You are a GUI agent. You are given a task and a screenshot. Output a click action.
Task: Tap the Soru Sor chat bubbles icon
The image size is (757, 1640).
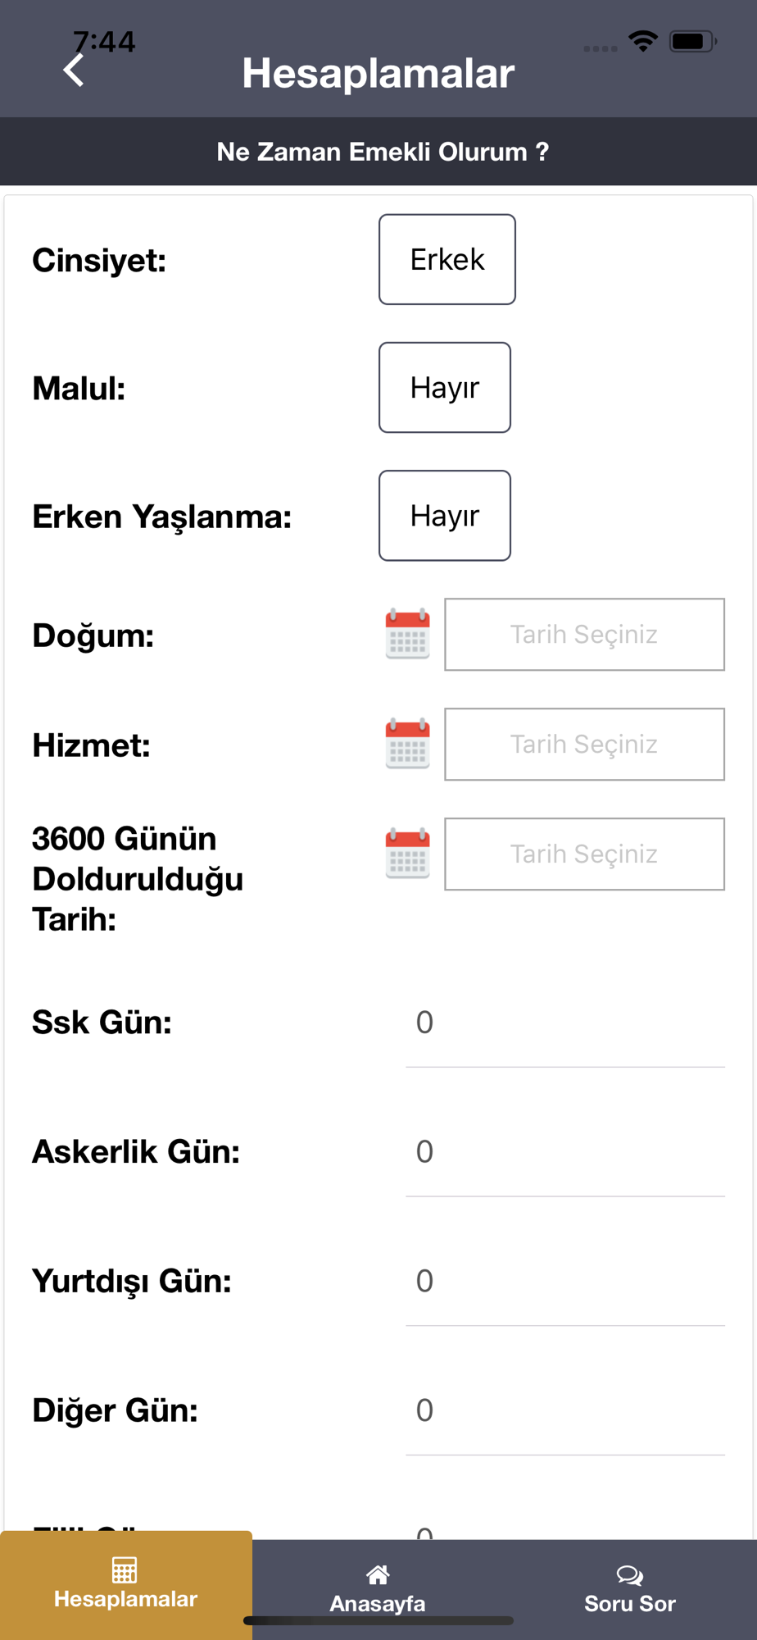click(x=629, y=1574)
